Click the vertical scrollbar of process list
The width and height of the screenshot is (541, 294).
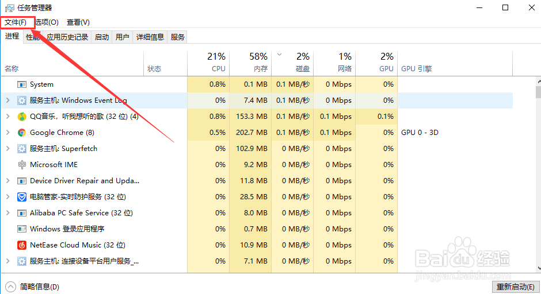pos(538,172)
